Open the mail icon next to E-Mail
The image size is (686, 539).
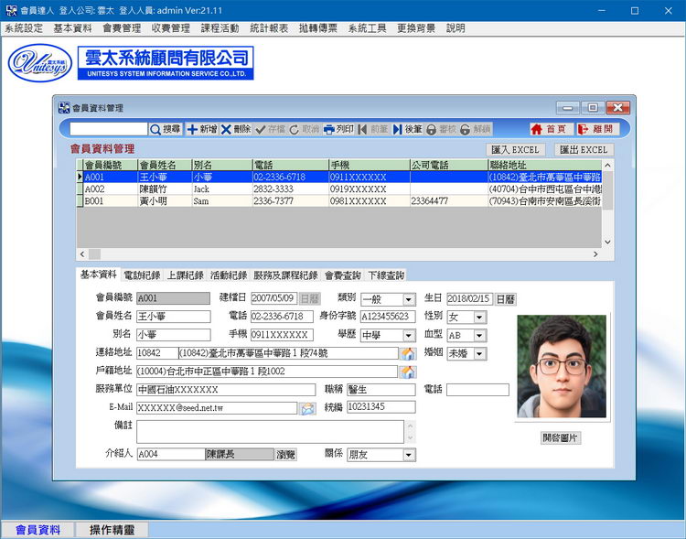pyautogui.click(x=308, y=408)
